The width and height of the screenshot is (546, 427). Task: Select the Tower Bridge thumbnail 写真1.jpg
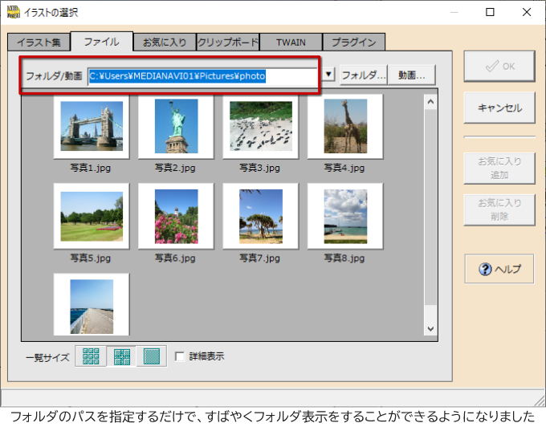[92, 127]
